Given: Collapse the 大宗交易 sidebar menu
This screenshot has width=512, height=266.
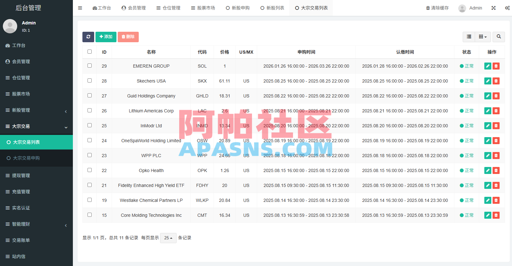Looking at the screenshot, I should [x=36, y=126].
